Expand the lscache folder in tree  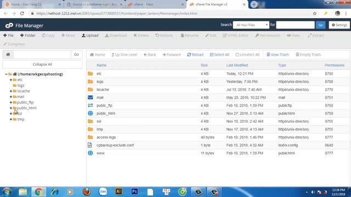11,91
